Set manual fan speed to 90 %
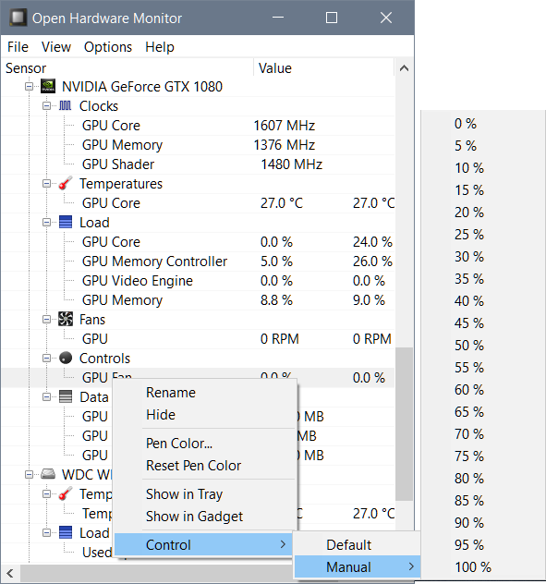Viewport: 546px width, 584px height. (483, 522)
